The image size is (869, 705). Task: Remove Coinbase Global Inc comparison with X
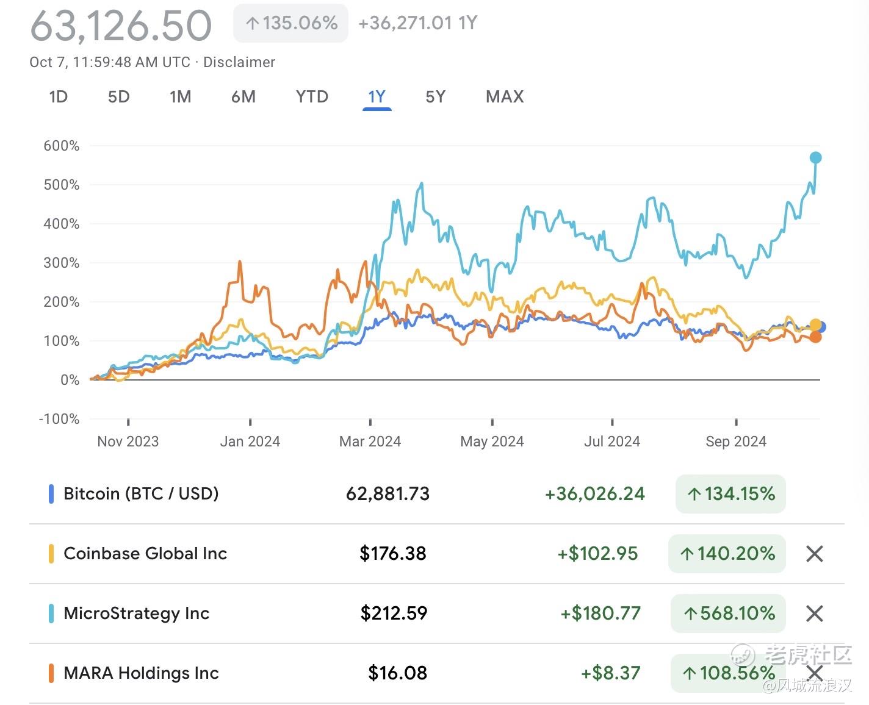(814, 554)
